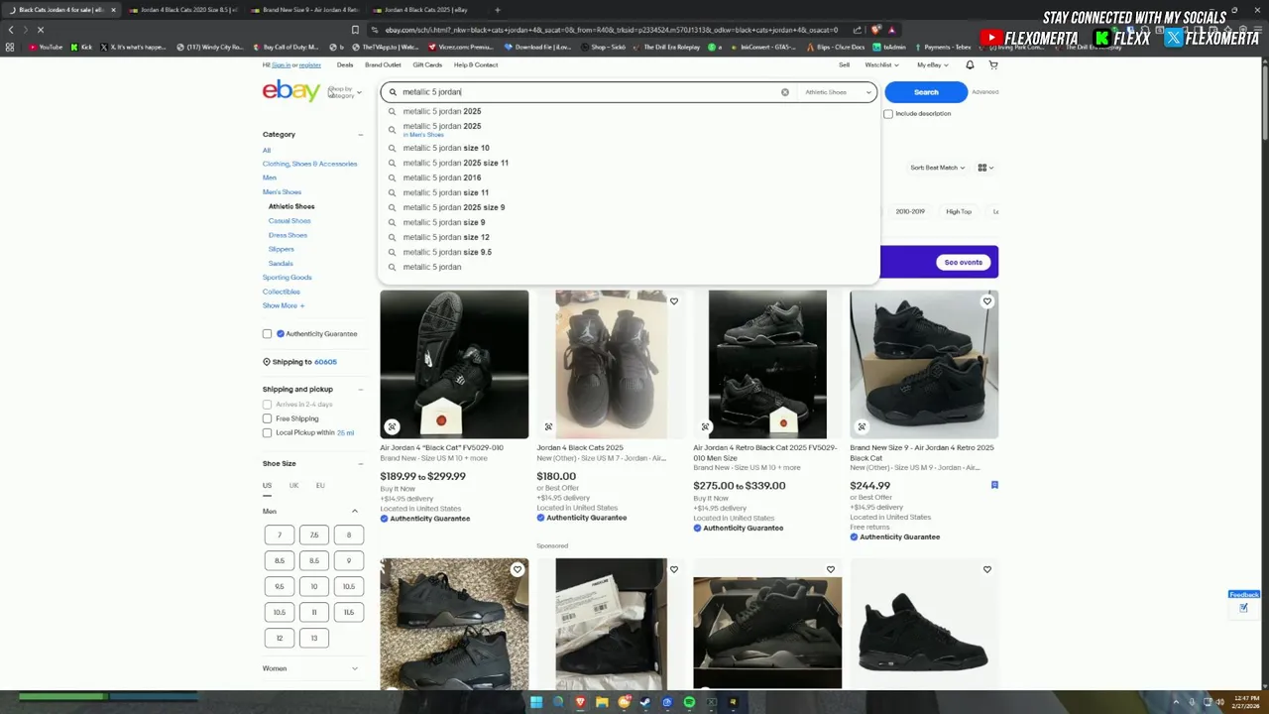Find similar for Air Jordan 4 Retro Black Cat listing
This screenshot has height=714, width=1269.
[705, 426]
